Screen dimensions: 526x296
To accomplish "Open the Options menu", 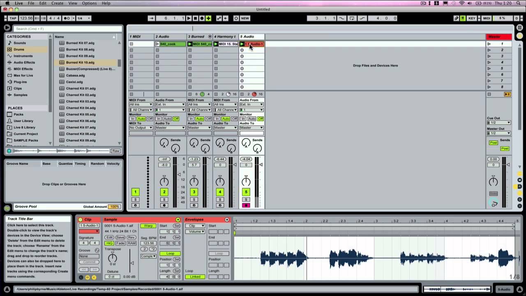I will 89,3.
